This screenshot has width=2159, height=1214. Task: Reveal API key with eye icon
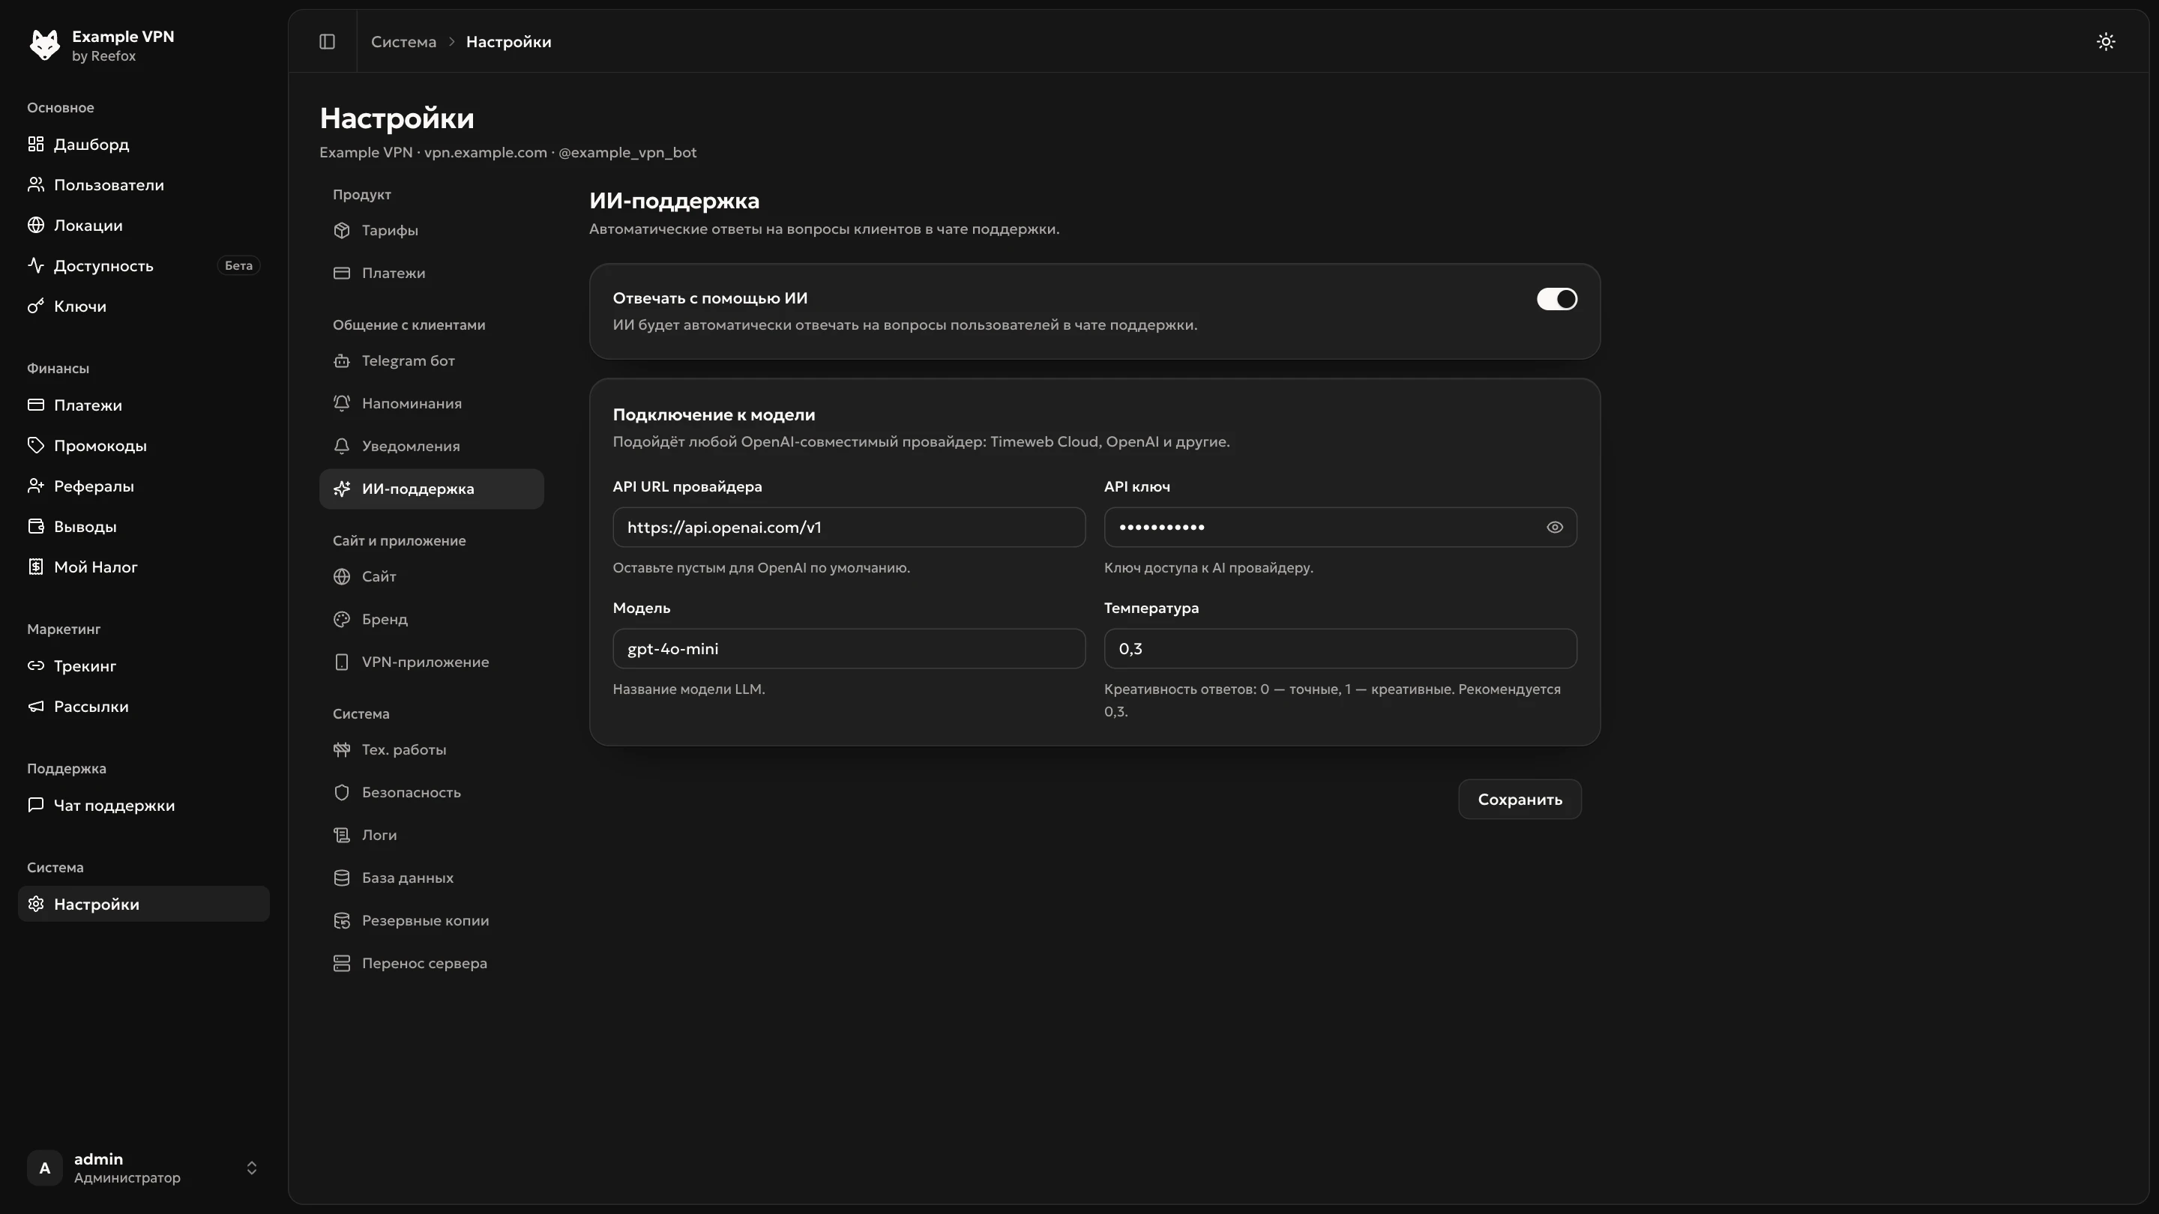pos(1555,527)
